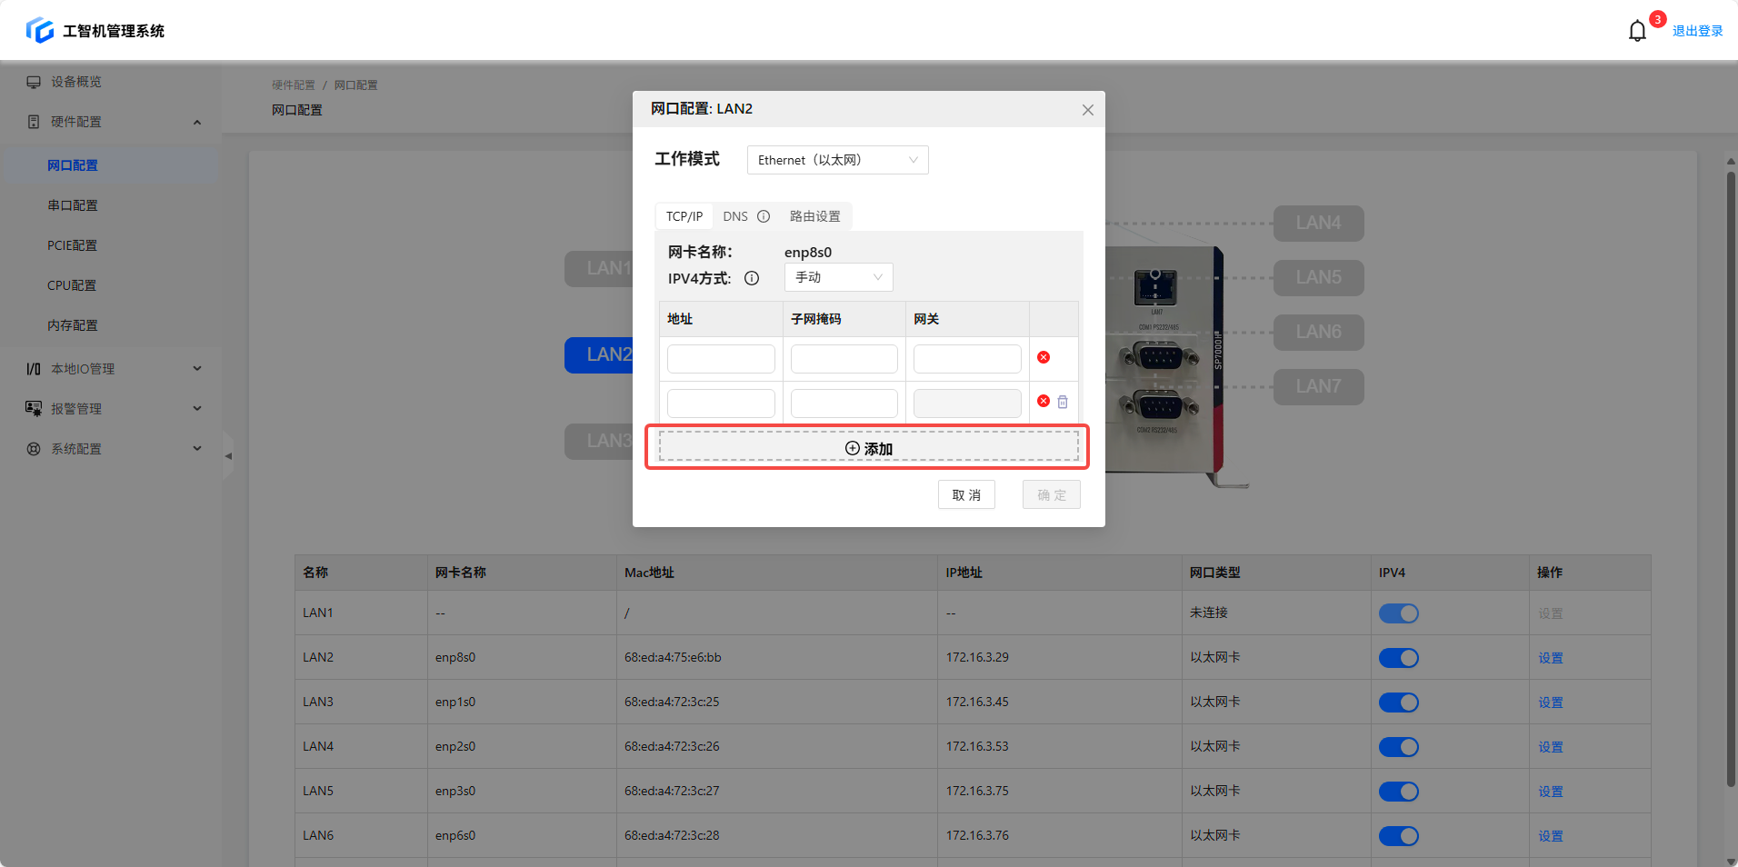Click the info icon next to DNS tab
The image size is (1738, 867).
coord(764,216)
